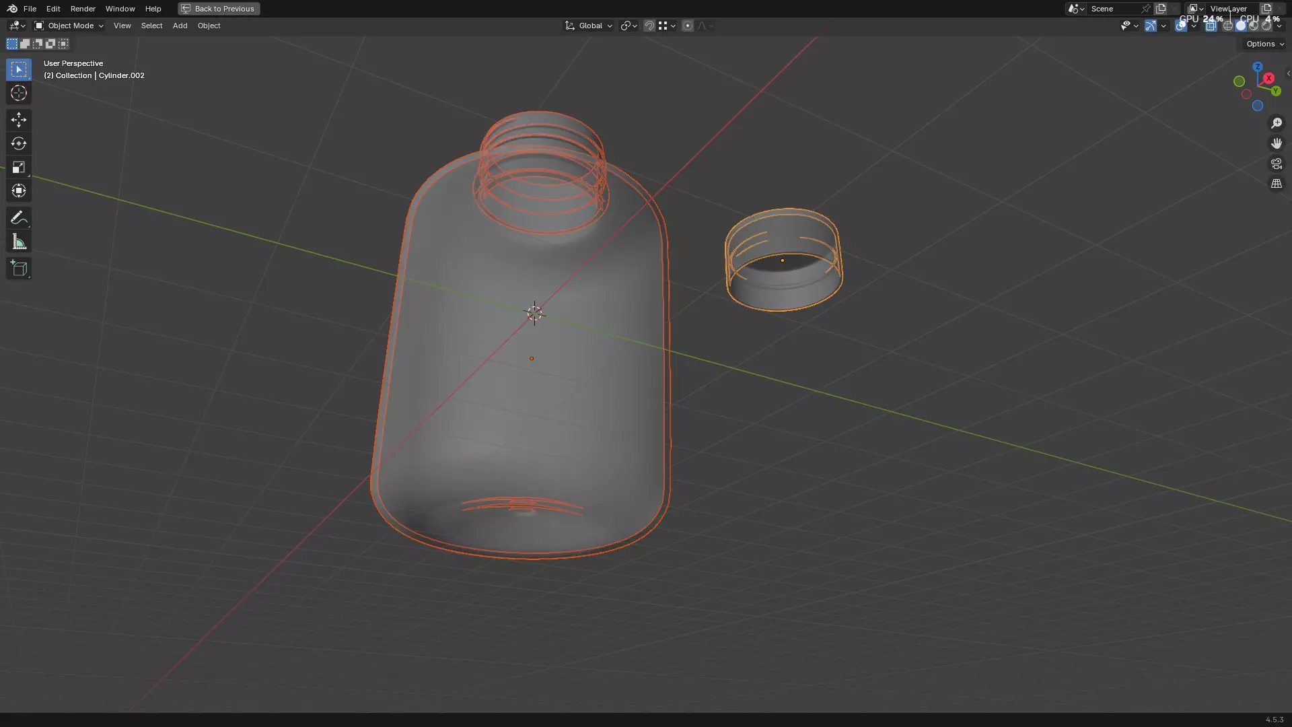The image size is (1292, 727).
Task: Click the Pan view hand icon
Action: coord(1276,143)
